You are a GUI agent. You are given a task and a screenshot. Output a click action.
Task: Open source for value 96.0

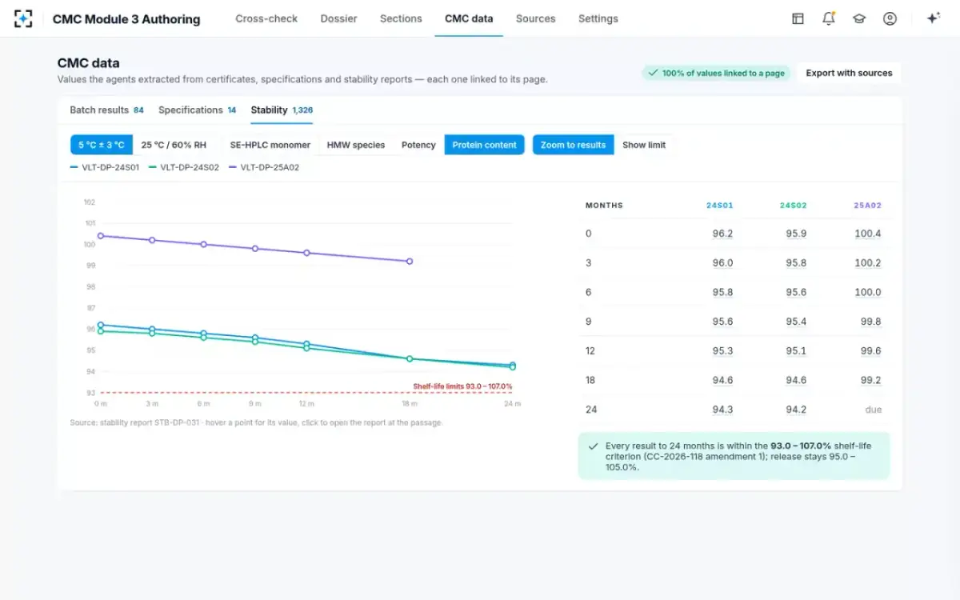(722, 263)
